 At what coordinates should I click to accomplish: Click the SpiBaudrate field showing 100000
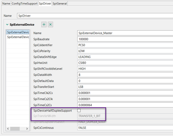125,39
